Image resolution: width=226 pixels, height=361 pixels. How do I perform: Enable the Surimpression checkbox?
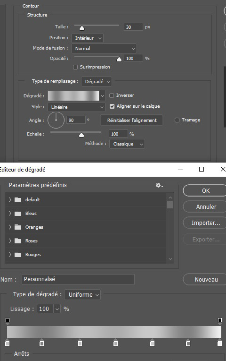[75, 67]
